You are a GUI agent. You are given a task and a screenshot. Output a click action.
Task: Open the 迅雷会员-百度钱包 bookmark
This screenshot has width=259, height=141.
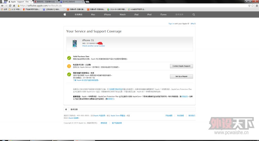pos(96,9)
